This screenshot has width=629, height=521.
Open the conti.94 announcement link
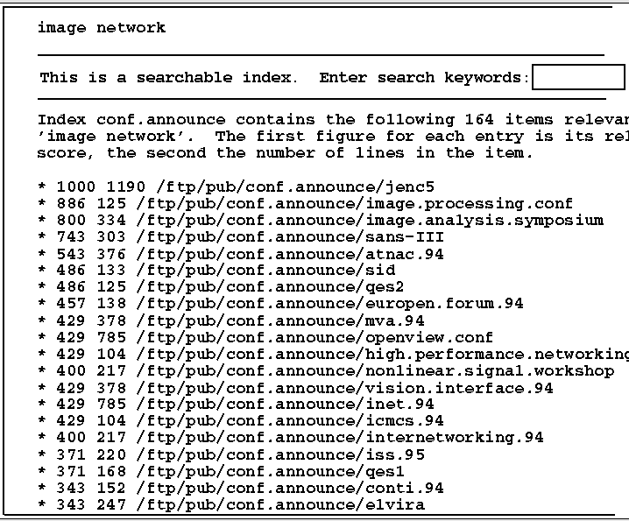(290, 488)
